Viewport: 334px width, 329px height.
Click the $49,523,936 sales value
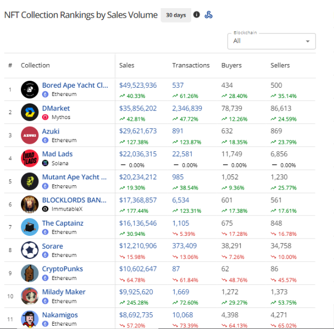point(138,85)
